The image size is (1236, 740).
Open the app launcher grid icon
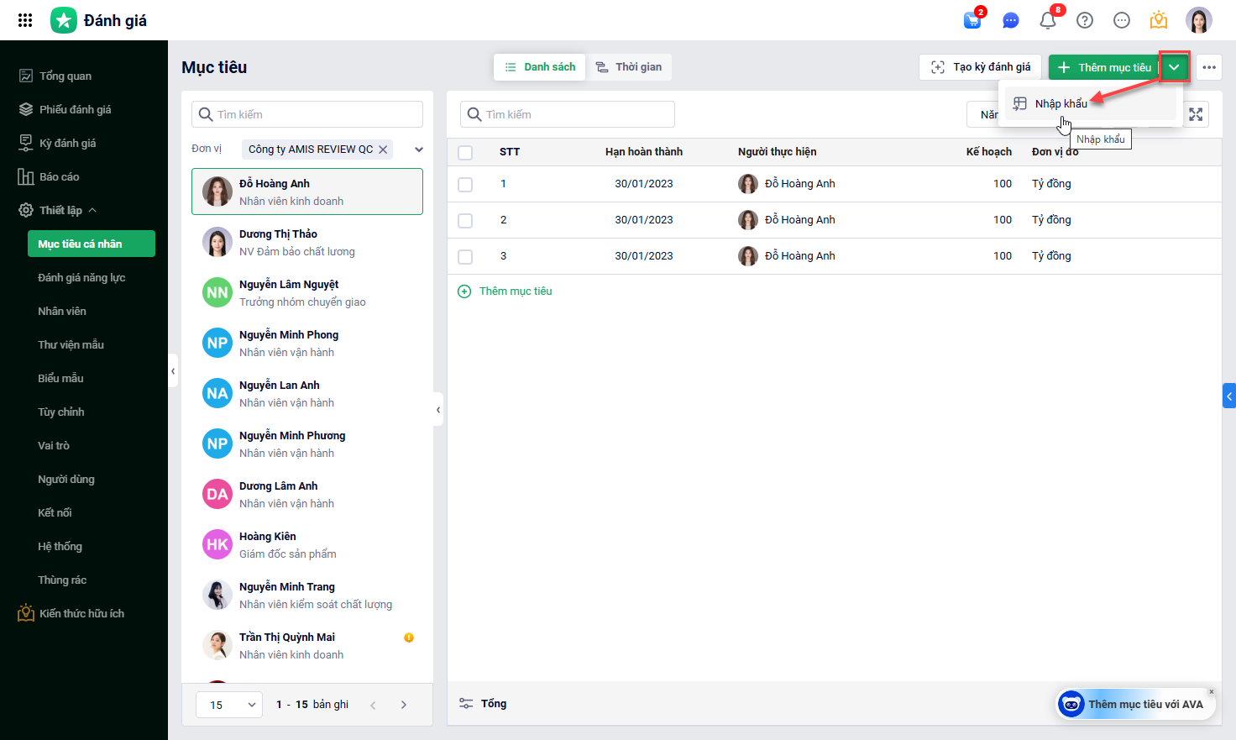(25, 20)
